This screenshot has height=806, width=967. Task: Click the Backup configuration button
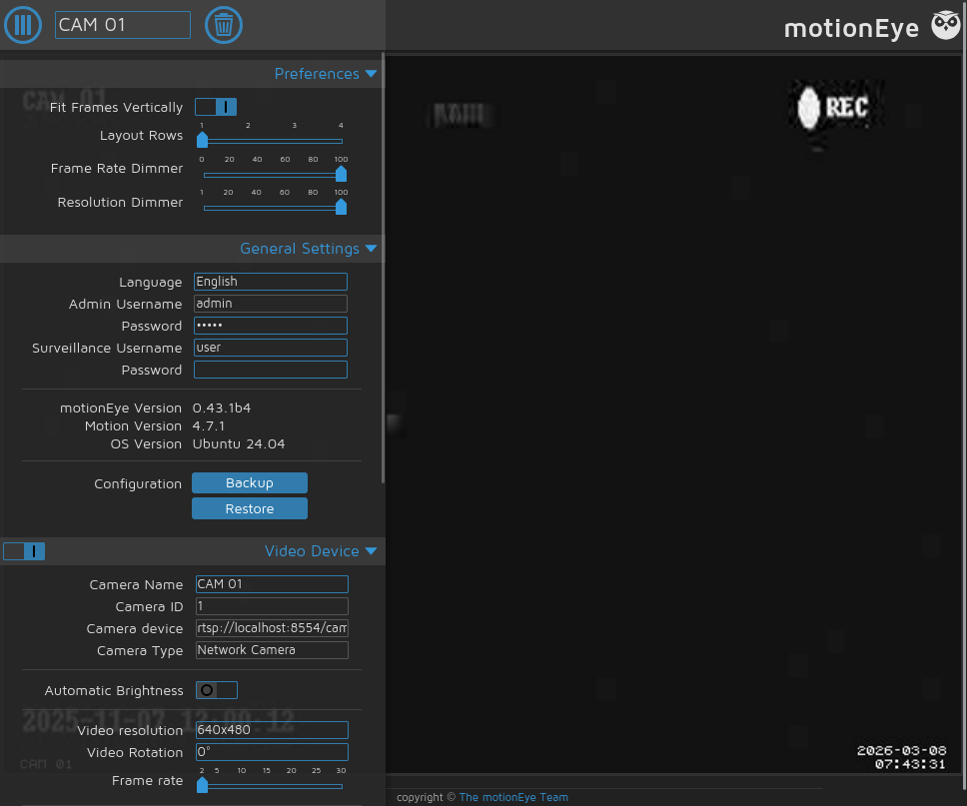point(250,482)
